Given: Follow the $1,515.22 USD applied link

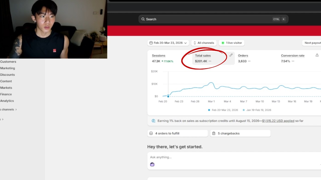Looking at the screenshot, I should tap(278, 121).
